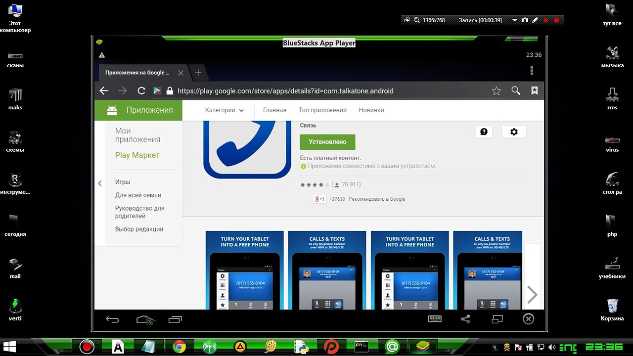Open first 'Calls & Texts' screenshot
Viewport: 633px width, 356px height.
327,270
